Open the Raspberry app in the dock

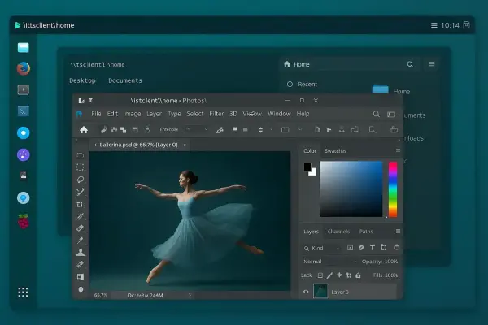point(24,221)
